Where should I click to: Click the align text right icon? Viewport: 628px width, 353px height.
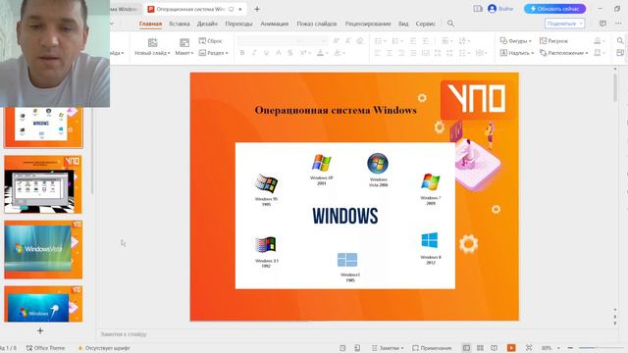(401, 53)
